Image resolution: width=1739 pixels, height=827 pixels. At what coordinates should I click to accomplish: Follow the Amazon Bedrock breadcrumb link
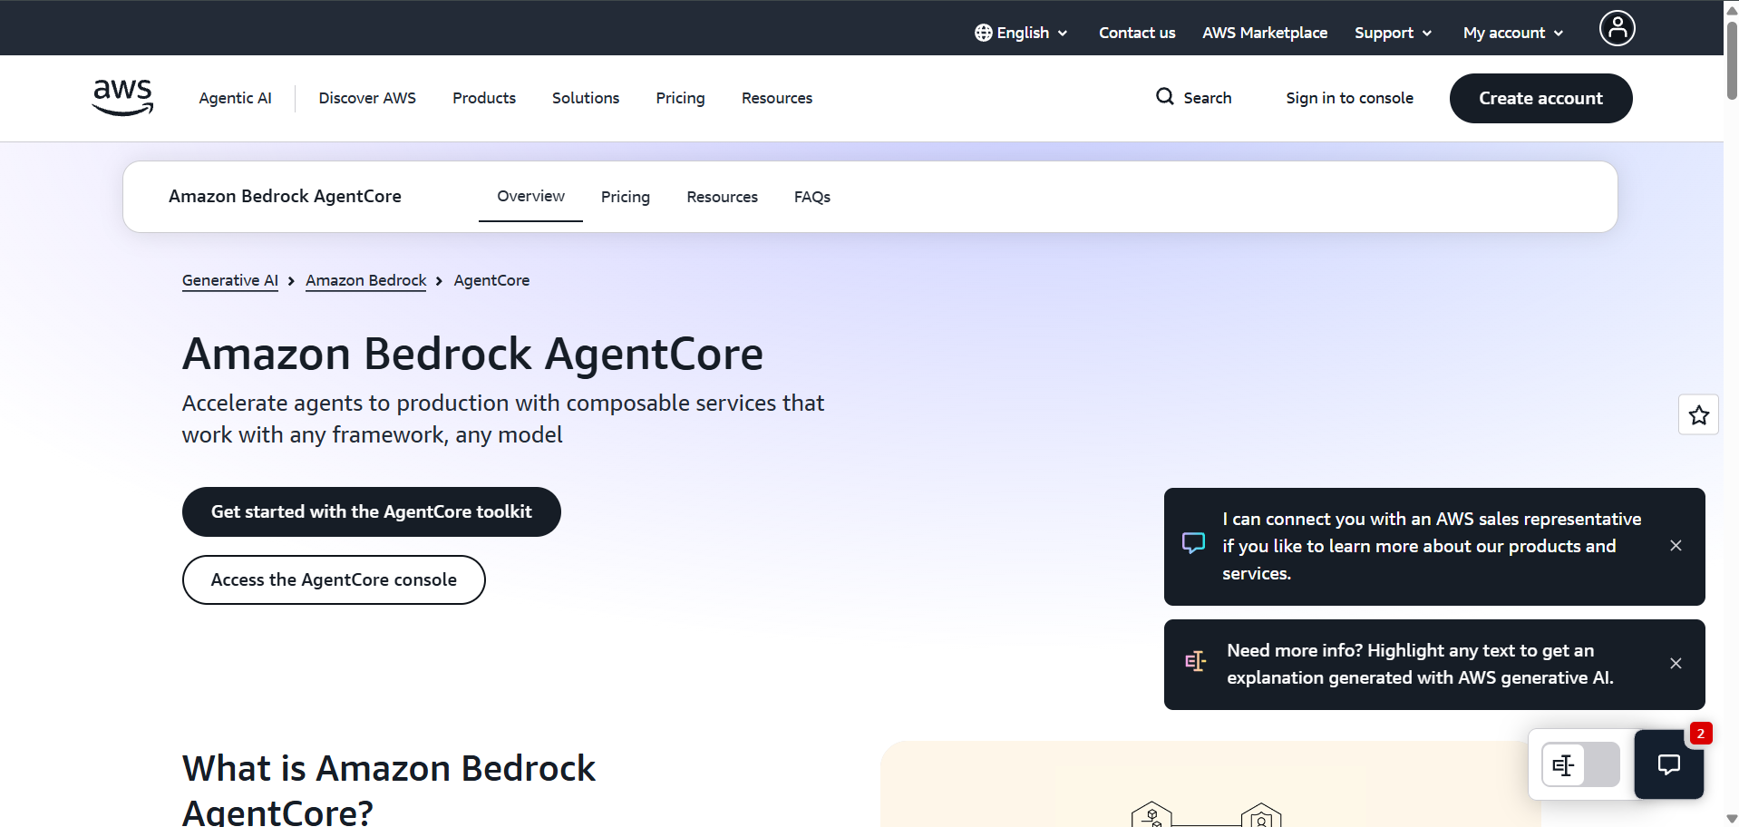(365, 280)
